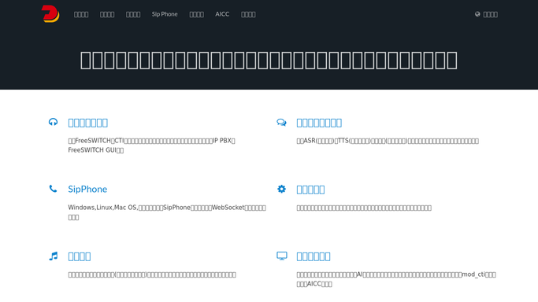Open the language selector beside the globe
Image resolution: width=538 pixels, height=302 pixels.
pos(490,14)
